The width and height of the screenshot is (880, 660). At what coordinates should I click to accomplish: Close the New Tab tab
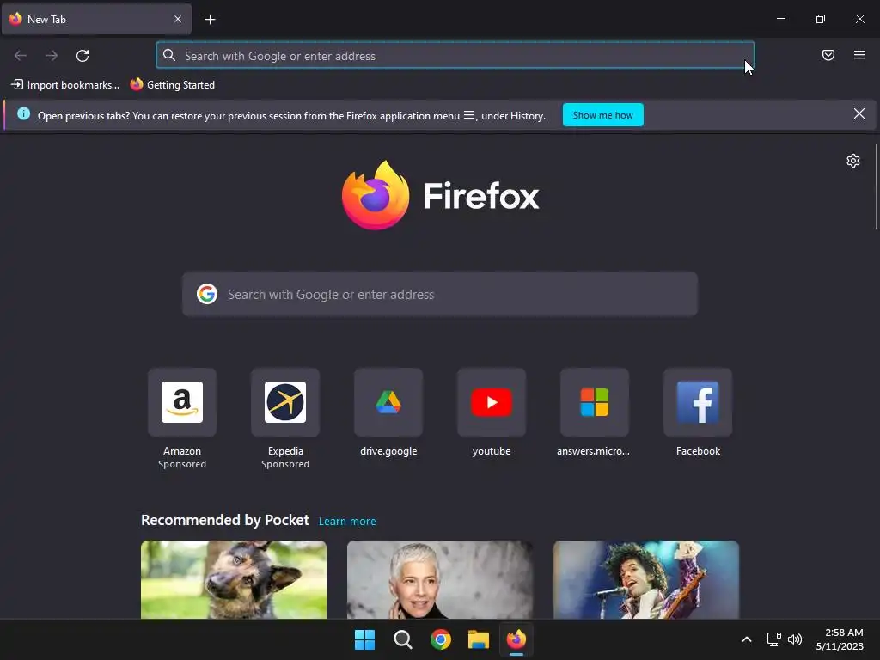177,19
